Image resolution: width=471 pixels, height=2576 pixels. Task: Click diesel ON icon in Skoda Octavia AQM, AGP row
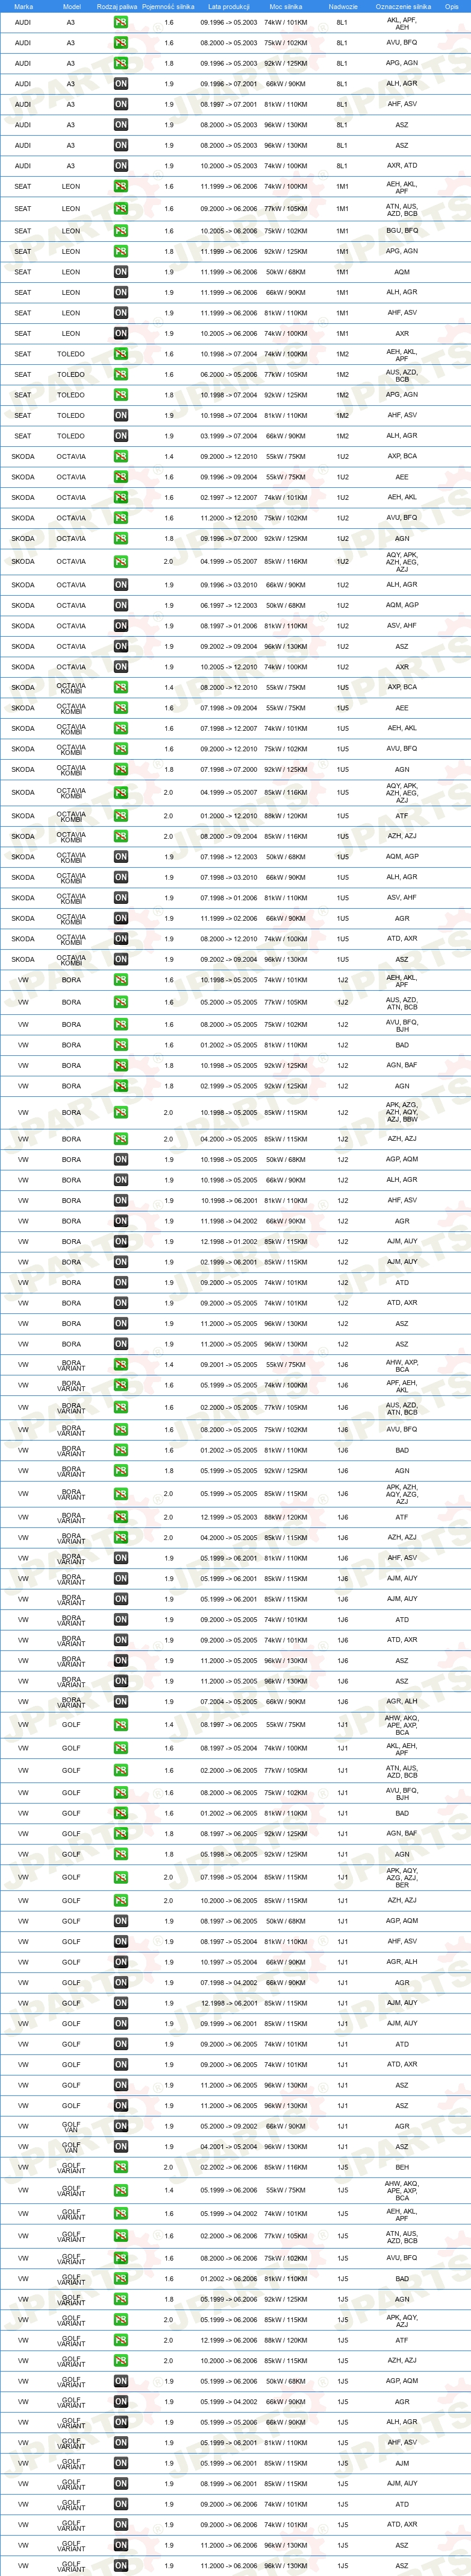tap(120, 605)
